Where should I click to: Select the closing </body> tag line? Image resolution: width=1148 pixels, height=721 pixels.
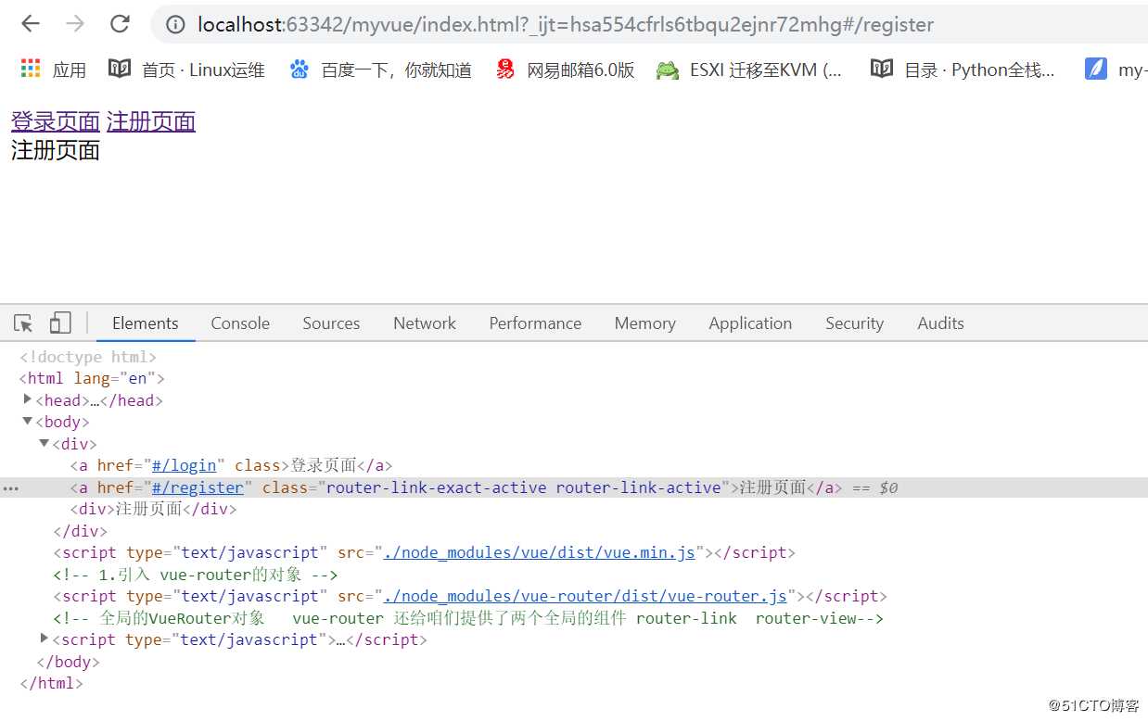[68, 662]
